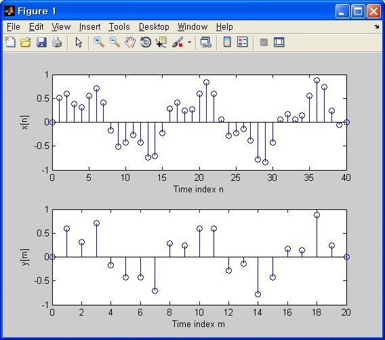The image size is (385, 340).
Task: Click the Link Plot toolbar button
Action: [206, 42]
